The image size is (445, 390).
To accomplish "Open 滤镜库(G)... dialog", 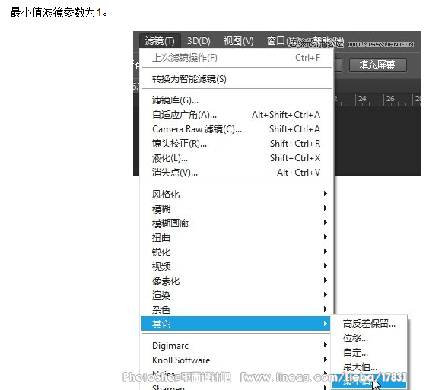I will (x=237, y=100).
